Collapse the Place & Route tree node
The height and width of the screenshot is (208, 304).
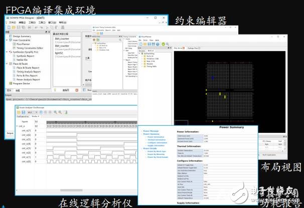(6, 64)
